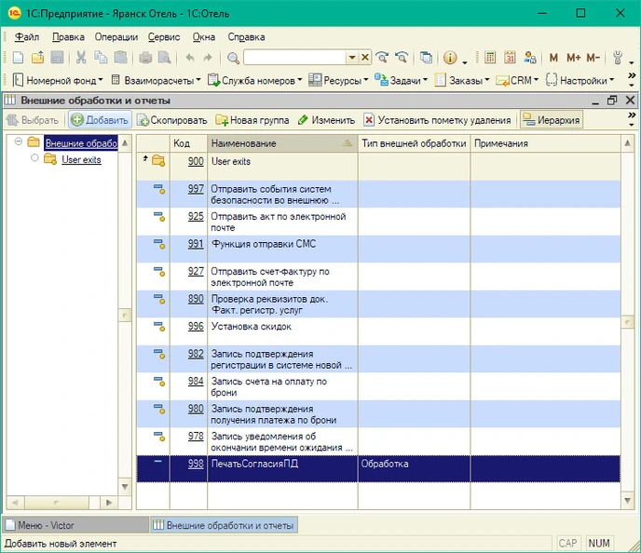
Task: Click the Добавить button
Action: pyautogui.click(x=99, y=120)
